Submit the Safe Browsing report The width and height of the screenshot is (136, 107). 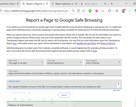point(64,95)
